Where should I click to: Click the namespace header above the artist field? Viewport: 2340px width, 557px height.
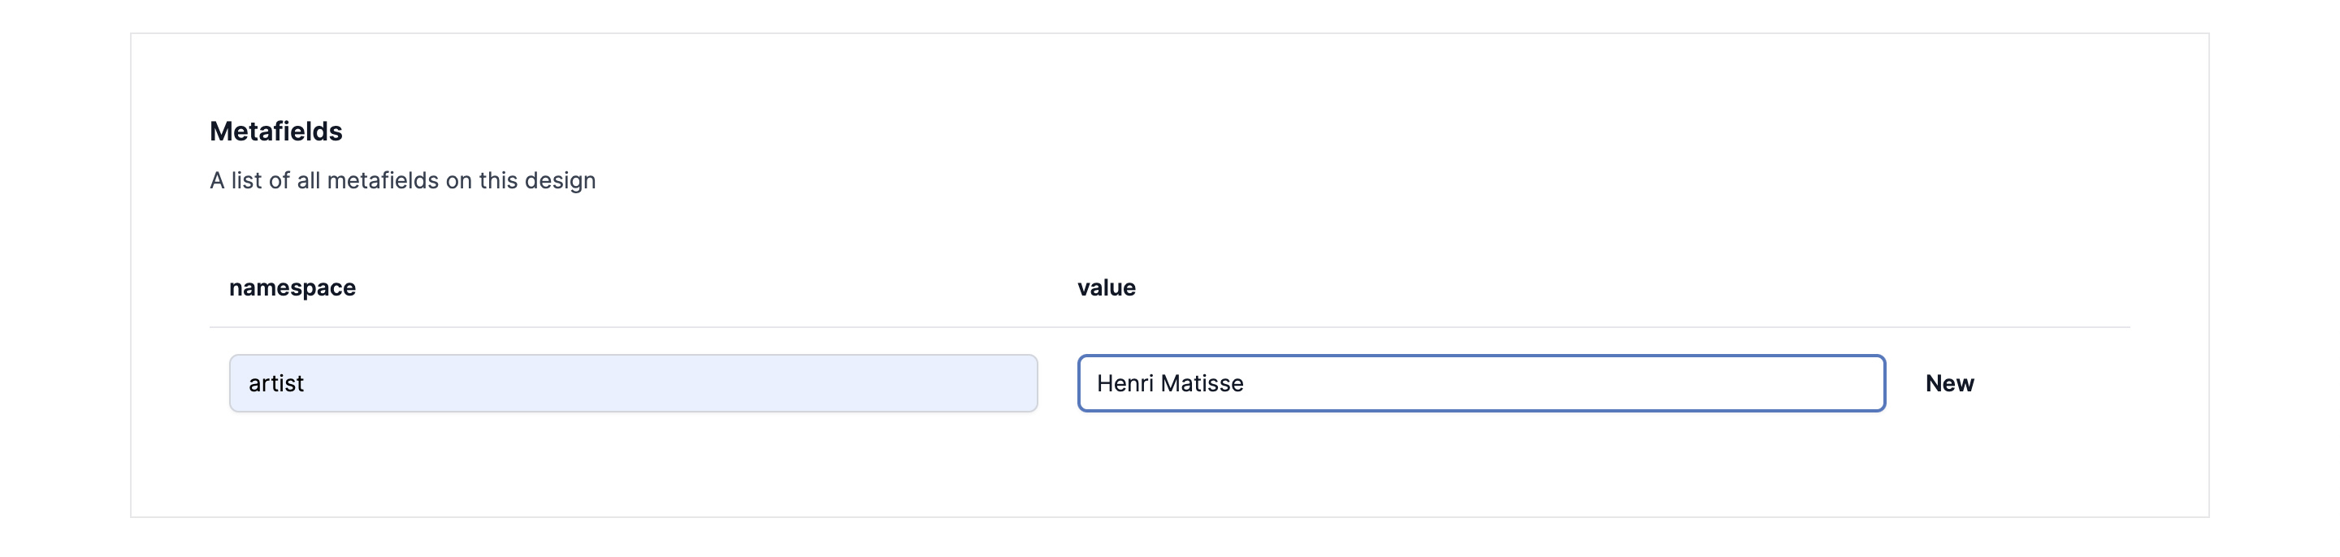[292, 287]
